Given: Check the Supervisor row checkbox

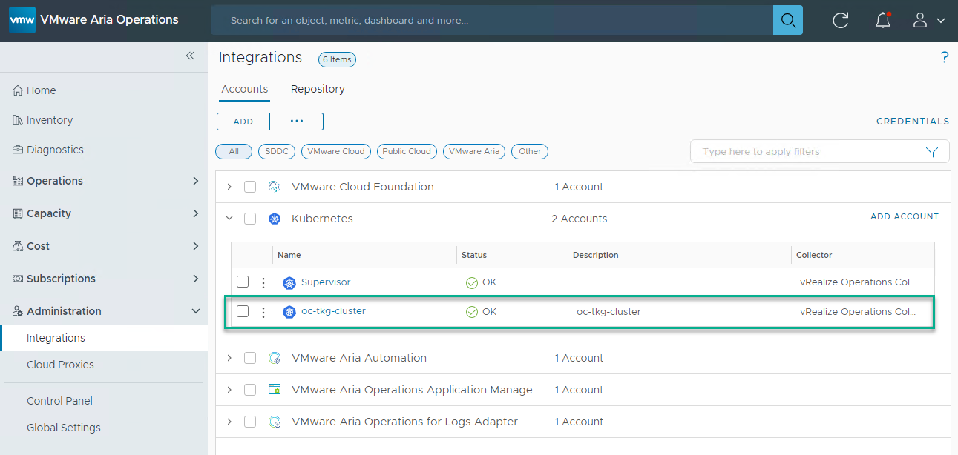Looking at the screenshot, I should [x=243, y=282].
